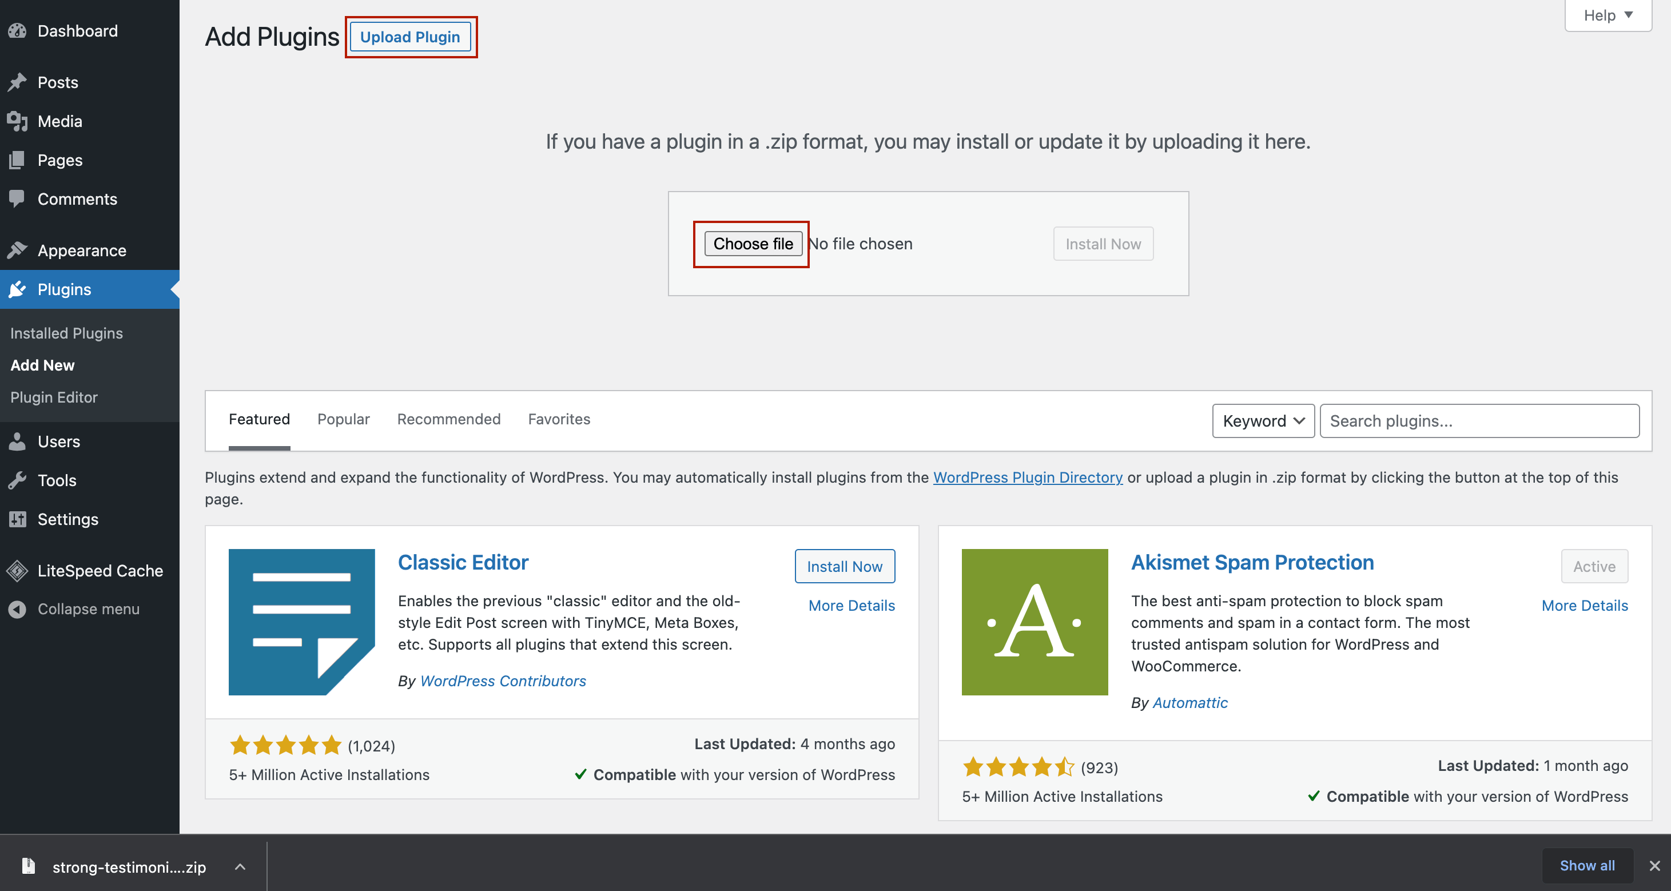Click the Settings sliders icon

[x=18, y=519]
